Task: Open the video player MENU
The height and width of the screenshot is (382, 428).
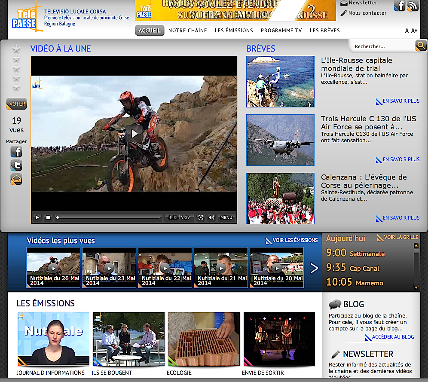Action: [x=226, y=217]
